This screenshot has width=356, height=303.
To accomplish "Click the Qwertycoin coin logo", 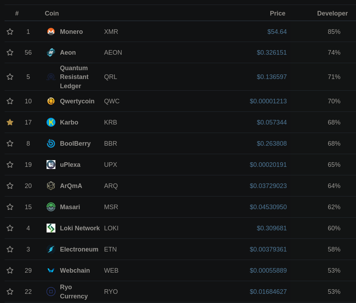I will (51, 101).
